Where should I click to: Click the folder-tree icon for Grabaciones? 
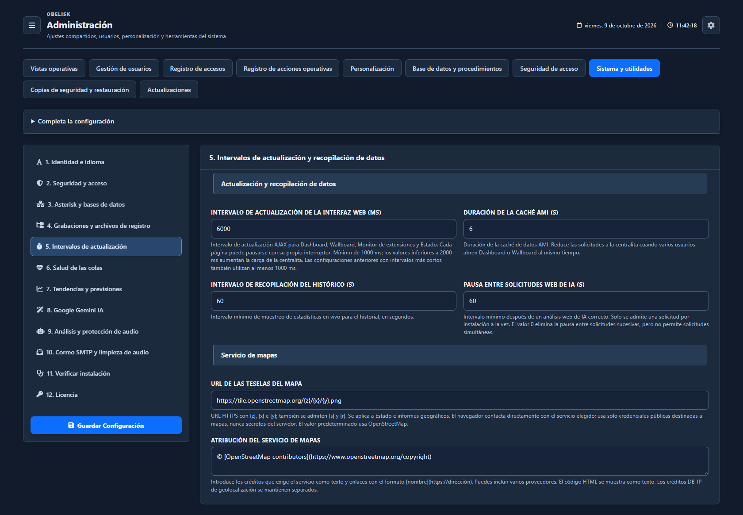click(40, 226)
